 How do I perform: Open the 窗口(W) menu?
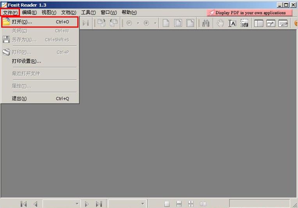coord(109,12)
